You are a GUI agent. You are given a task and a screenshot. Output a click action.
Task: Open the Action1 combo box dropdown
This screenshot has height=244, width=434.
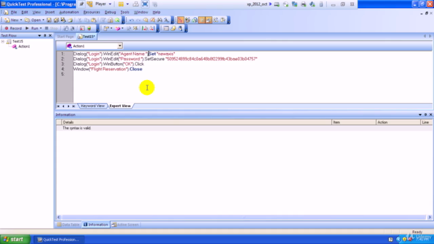pyautogui.click(x=119, y=46)
